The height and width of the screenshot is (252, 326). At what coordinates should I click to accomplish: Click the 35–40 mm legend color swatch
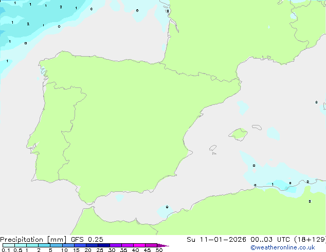click(127, 245)
